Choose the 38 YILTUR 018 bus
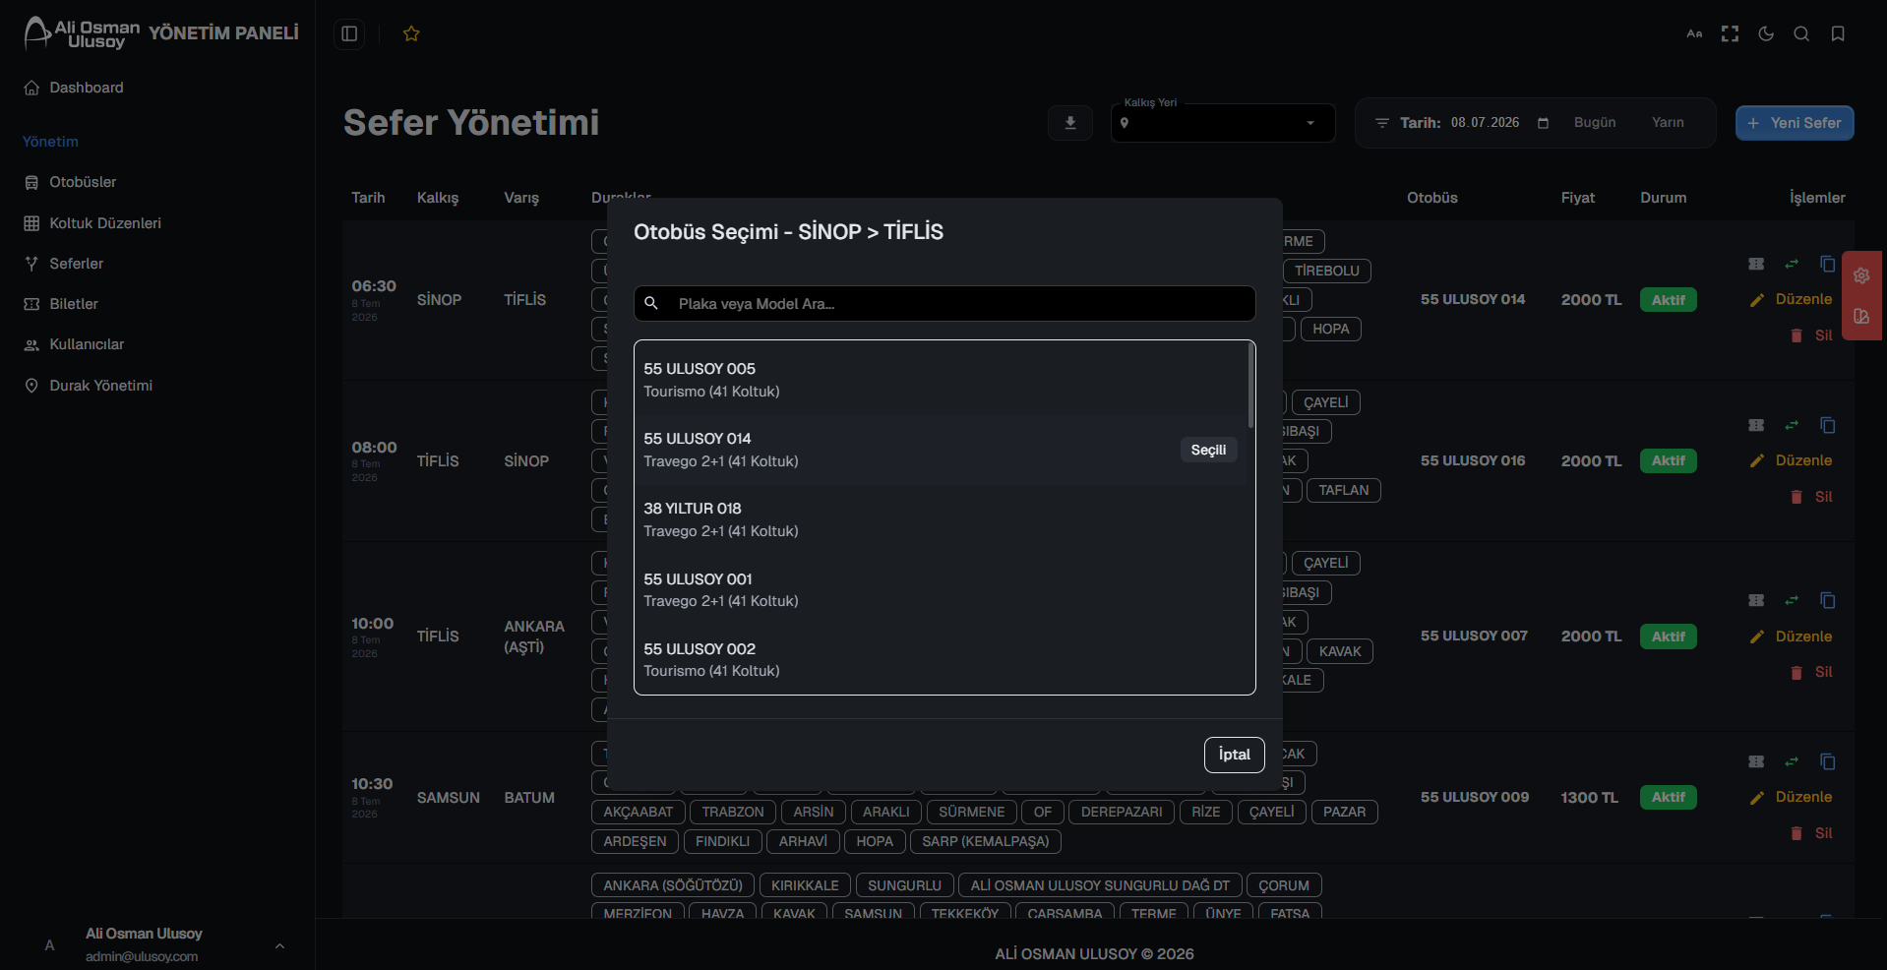The height and width of the screenshot is (970, 1887). 941,519
